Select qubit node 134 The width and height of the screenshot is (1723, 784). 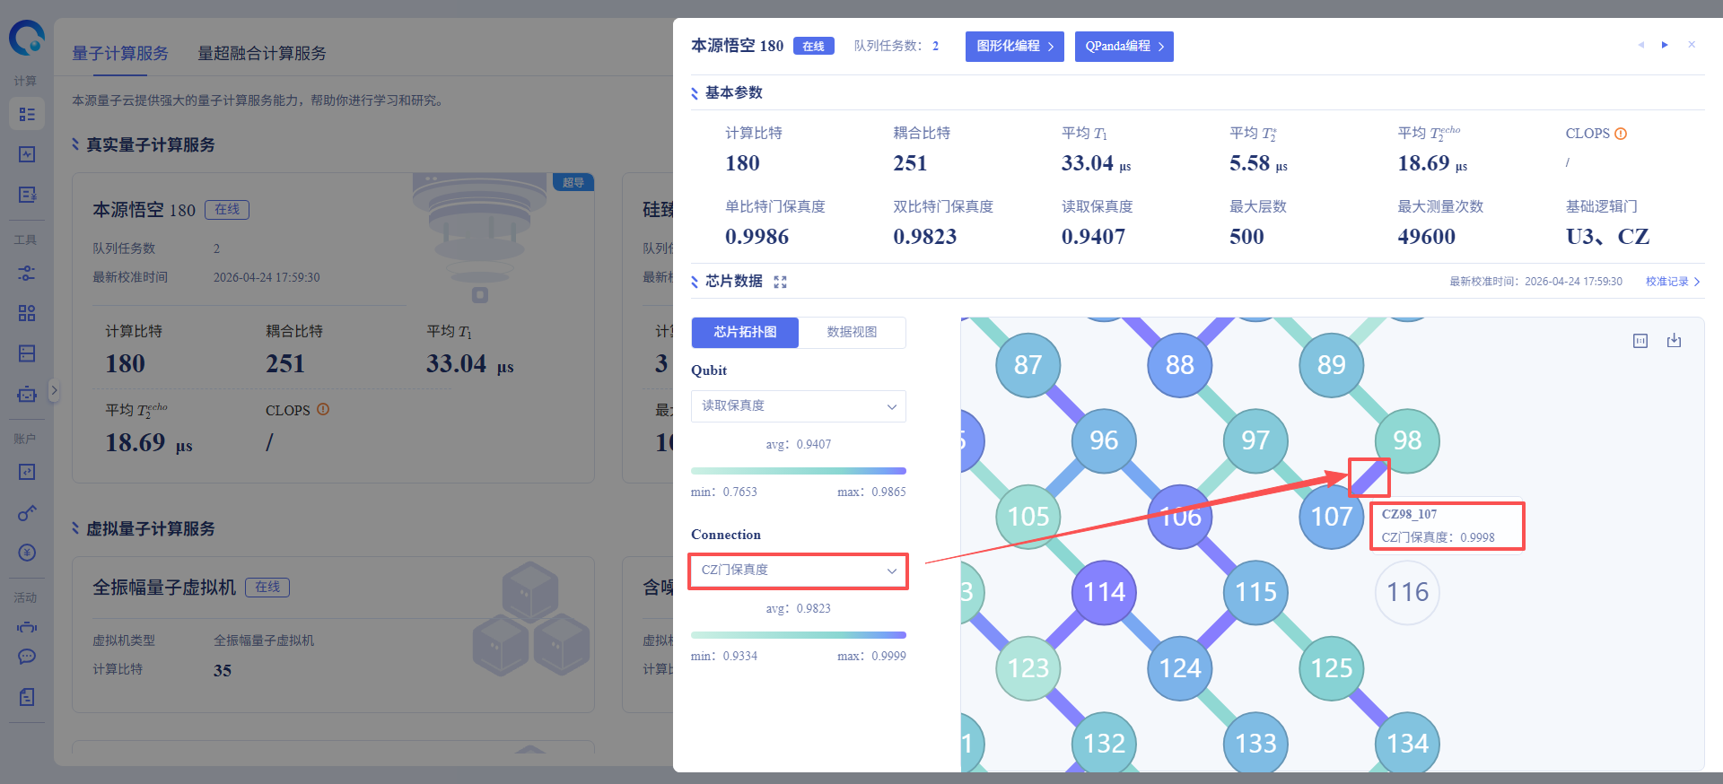[1407, 744]
